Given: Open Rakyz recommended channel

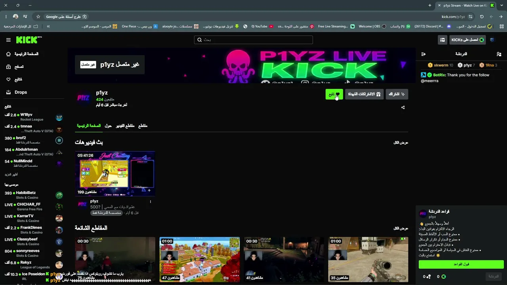Looking at the screenshot, I should [34, 264].
